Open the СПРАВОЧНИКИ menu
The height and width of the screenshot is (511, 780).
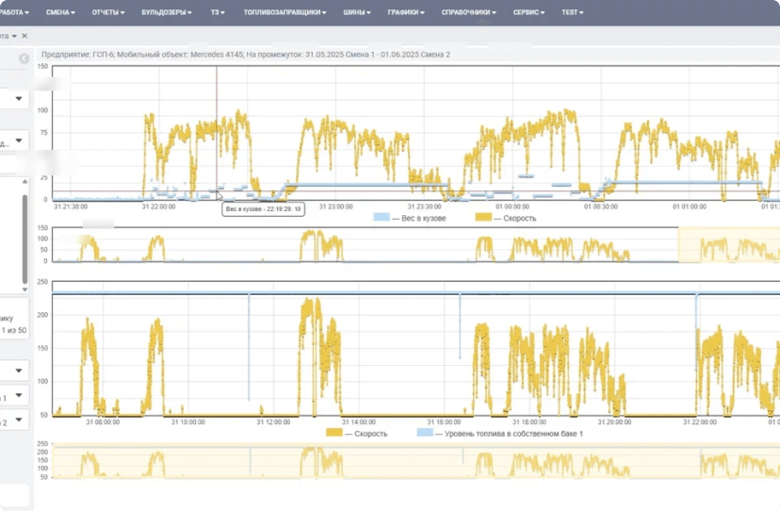pos(468,12)
